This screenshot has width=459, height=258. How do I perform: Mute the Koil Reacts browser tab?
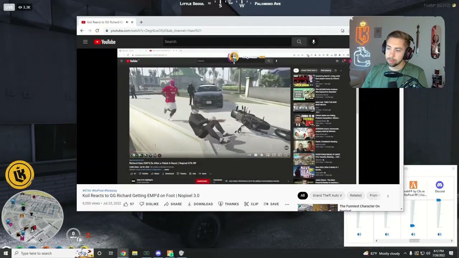(127, 22)
